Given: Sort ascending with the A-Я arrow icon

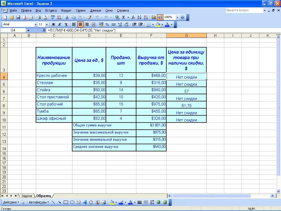Looking at the screenshot, I should point(139,17).
